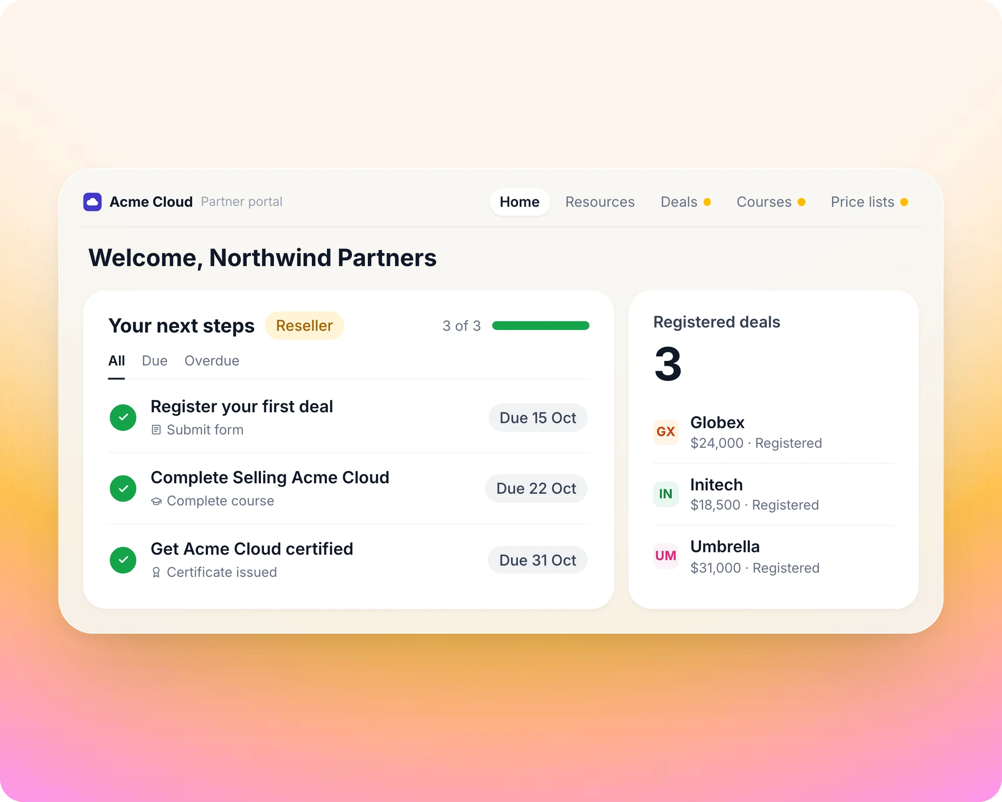The width and height of the screenshot is (1002, 802).
Task: Click the Deals notification dot
Action: point(707,202)
